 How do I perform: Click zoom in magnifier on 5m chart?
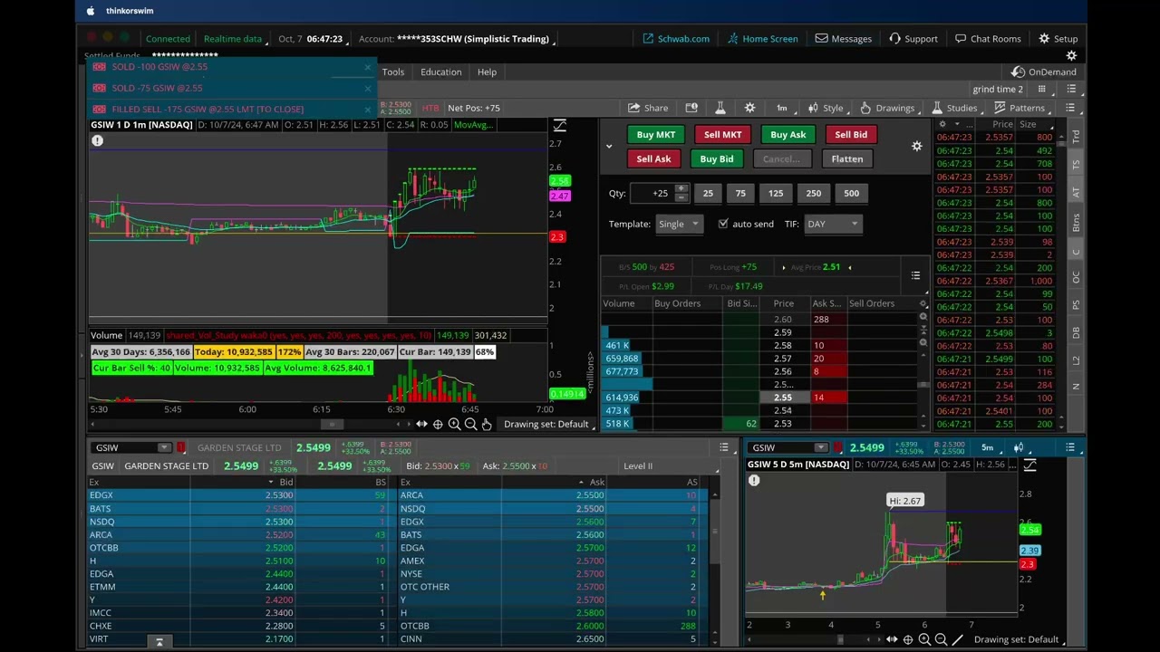tap(924, 639)
